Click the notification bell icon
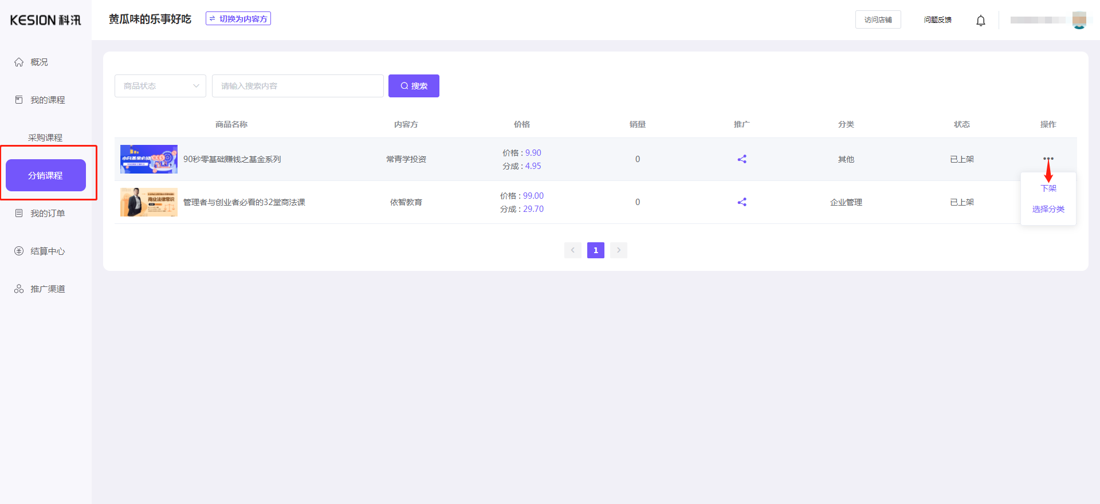Screen dimensions: 1100x504 click(980, 21)
